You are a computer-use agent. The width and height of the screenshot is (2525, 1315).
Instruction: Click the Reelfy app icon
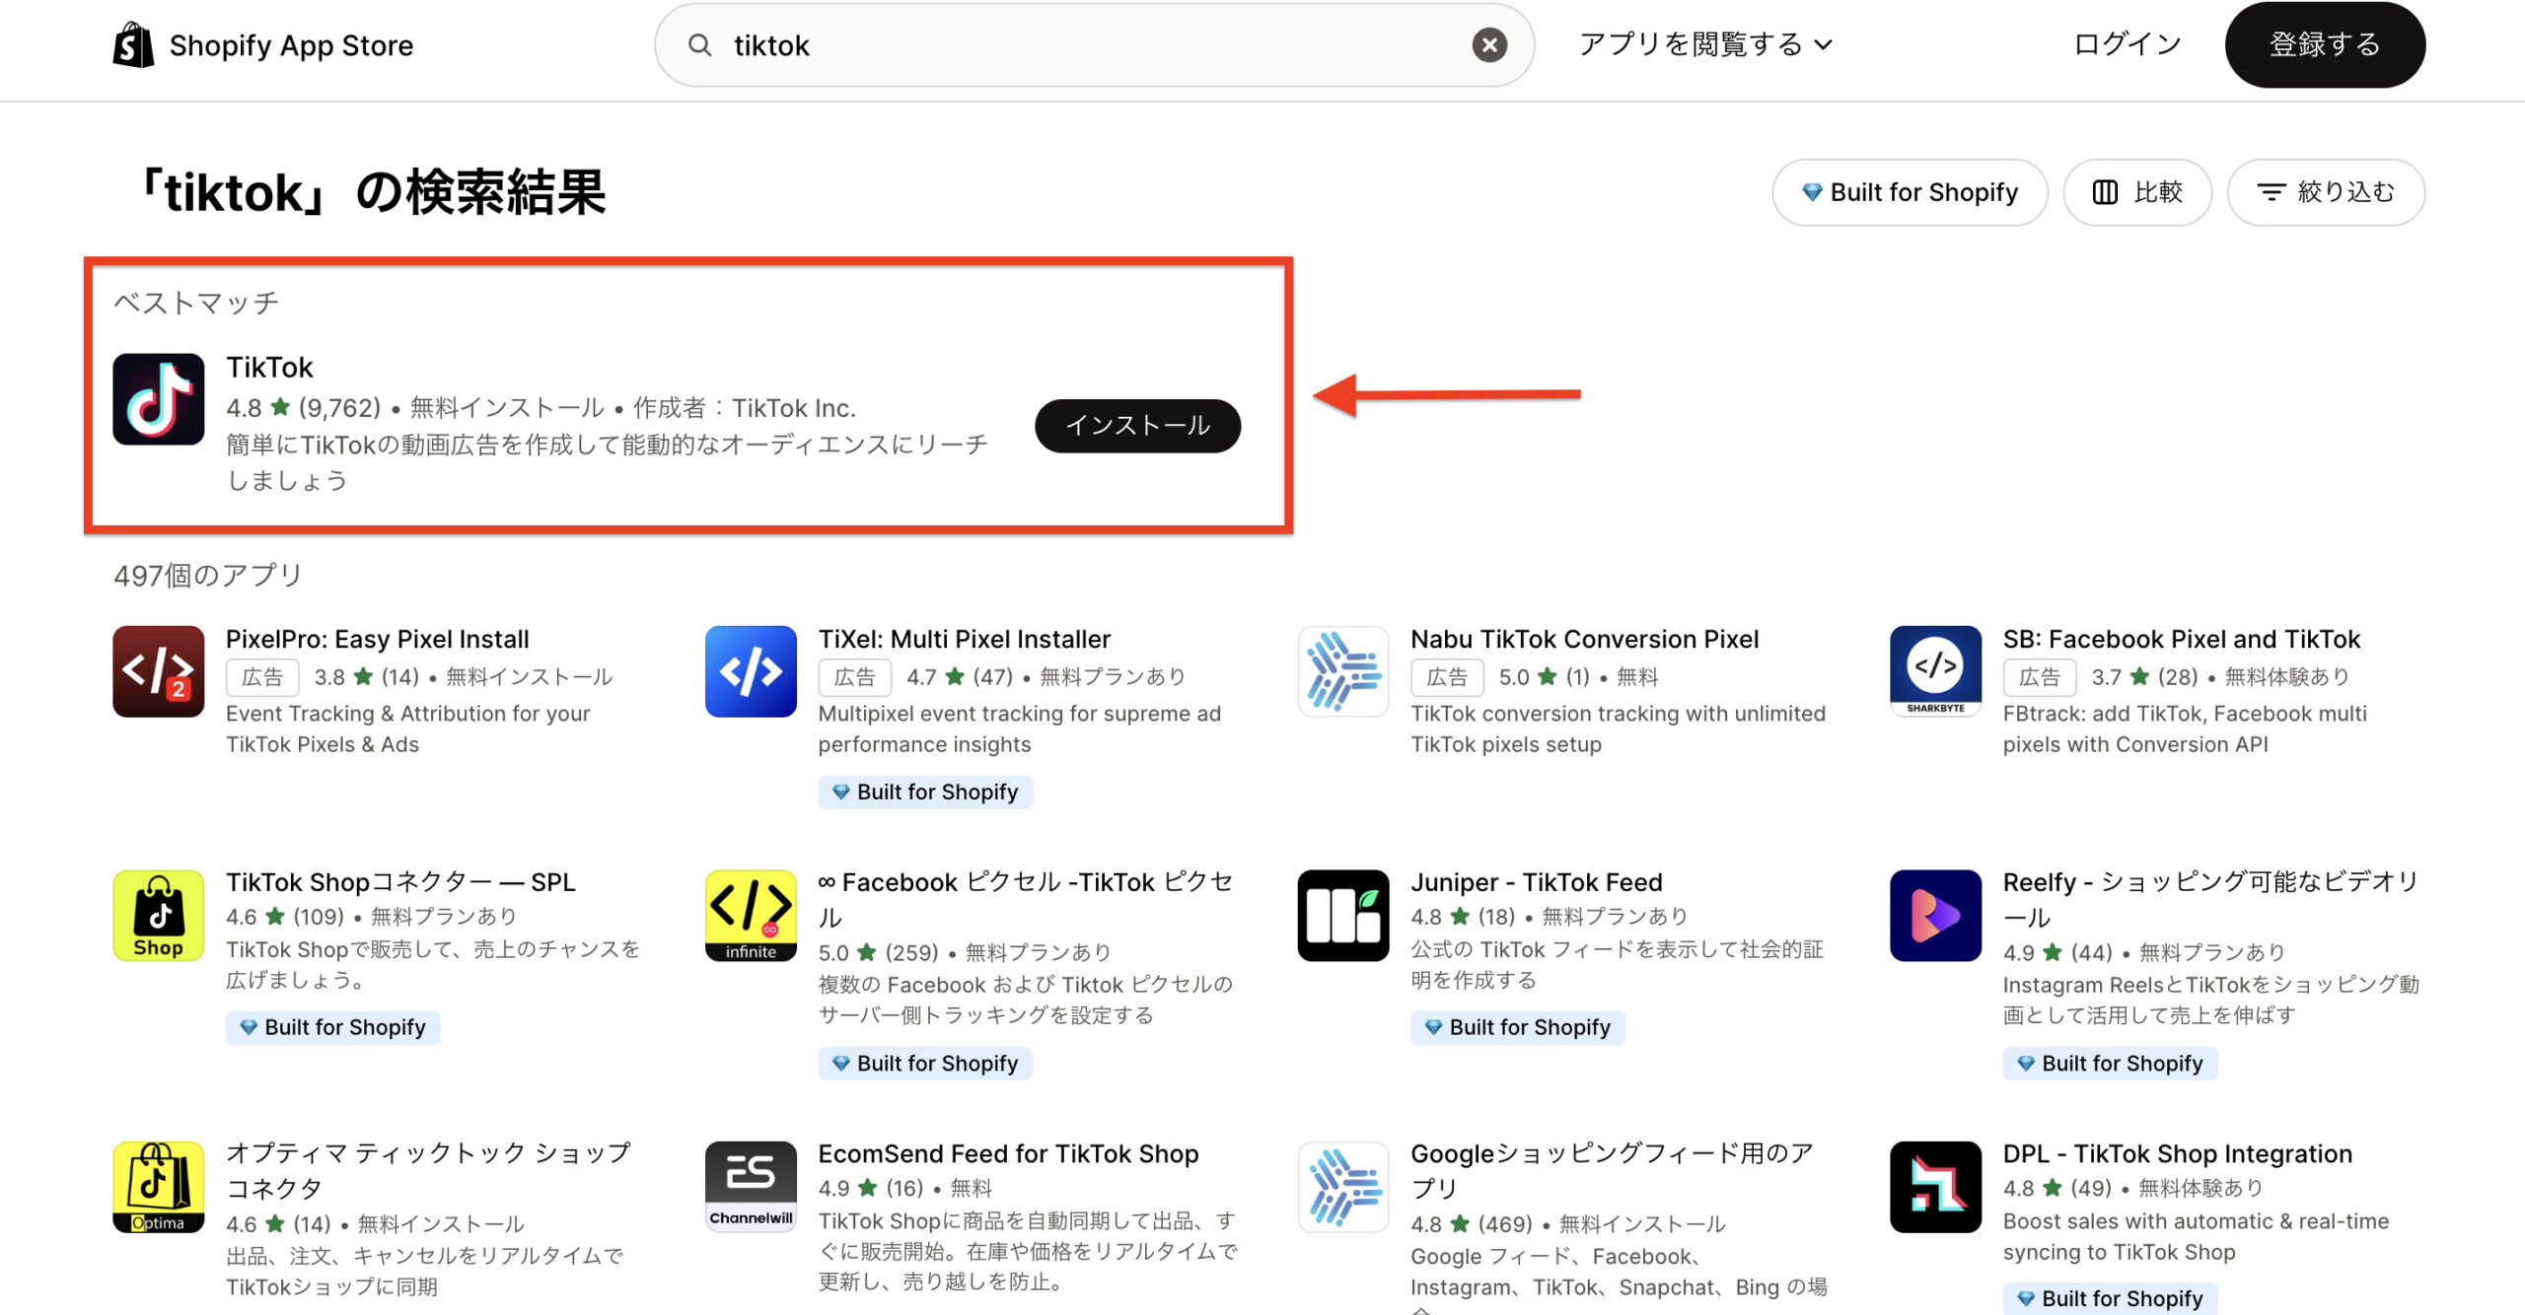1935,916
